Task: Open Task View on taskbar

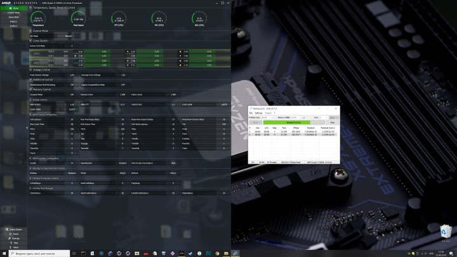Action: (74, 253)
